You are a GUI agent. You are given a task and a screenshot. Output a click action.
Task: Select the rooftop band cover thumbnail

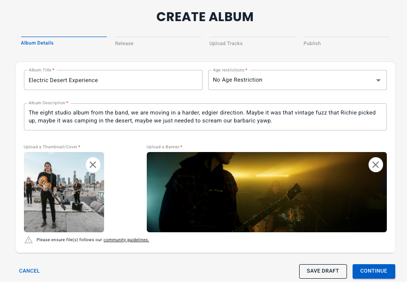pos(64,192)
